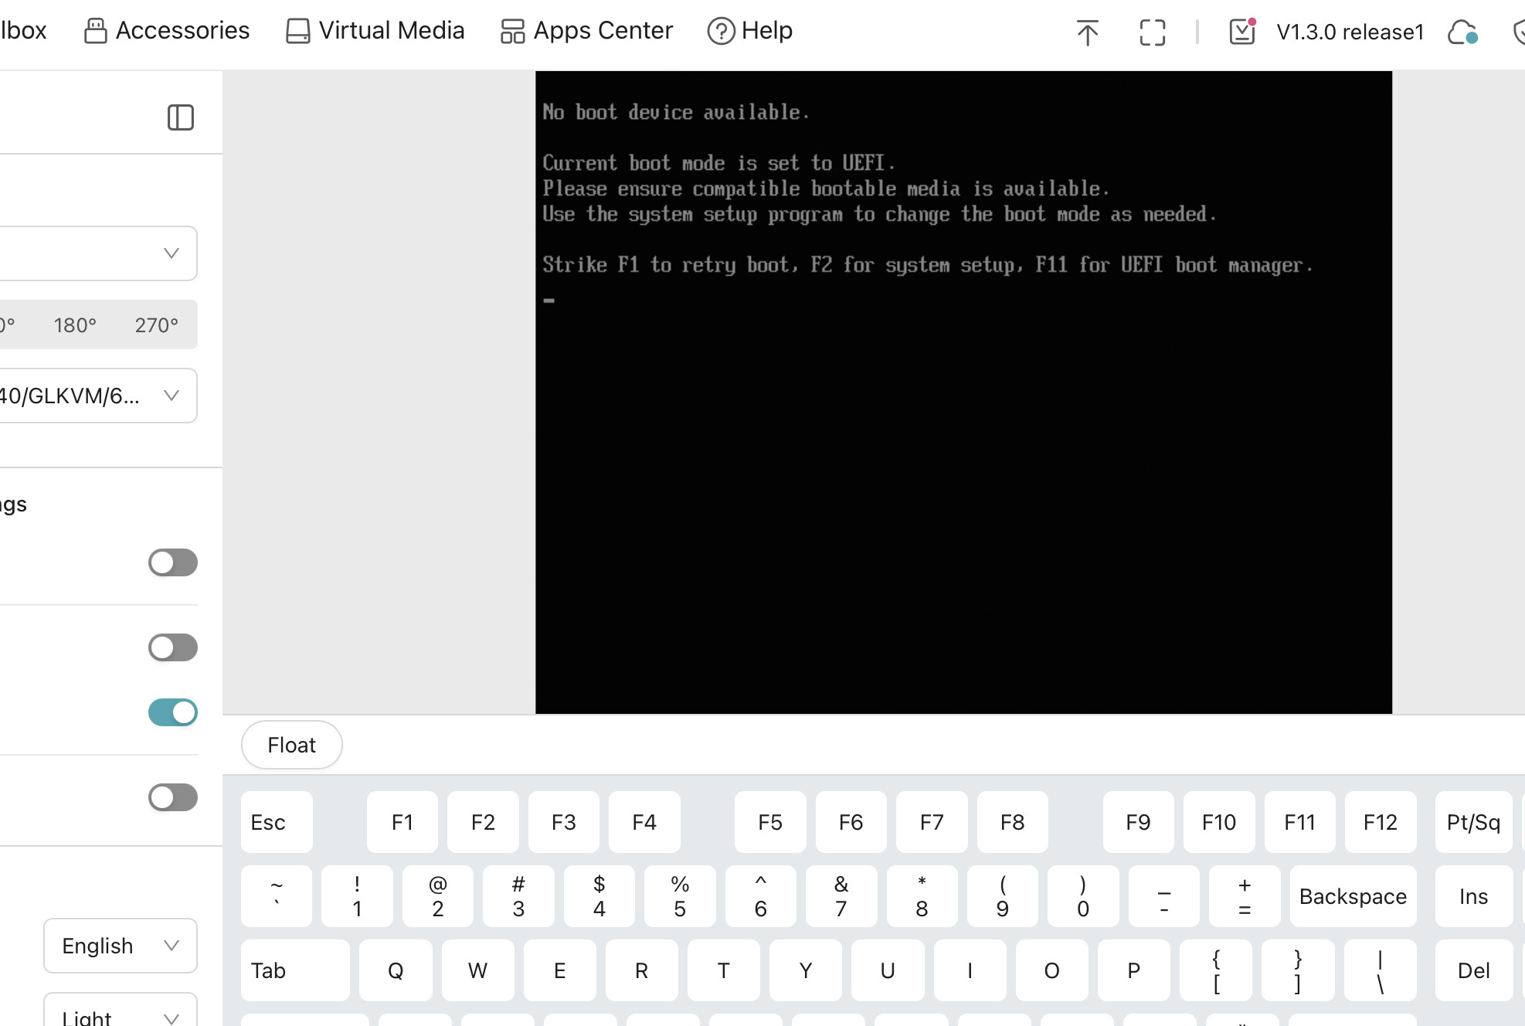1525x1026 pixels.
Task: Click the Pt/Sq virtual key
Action: (1474, 822)
